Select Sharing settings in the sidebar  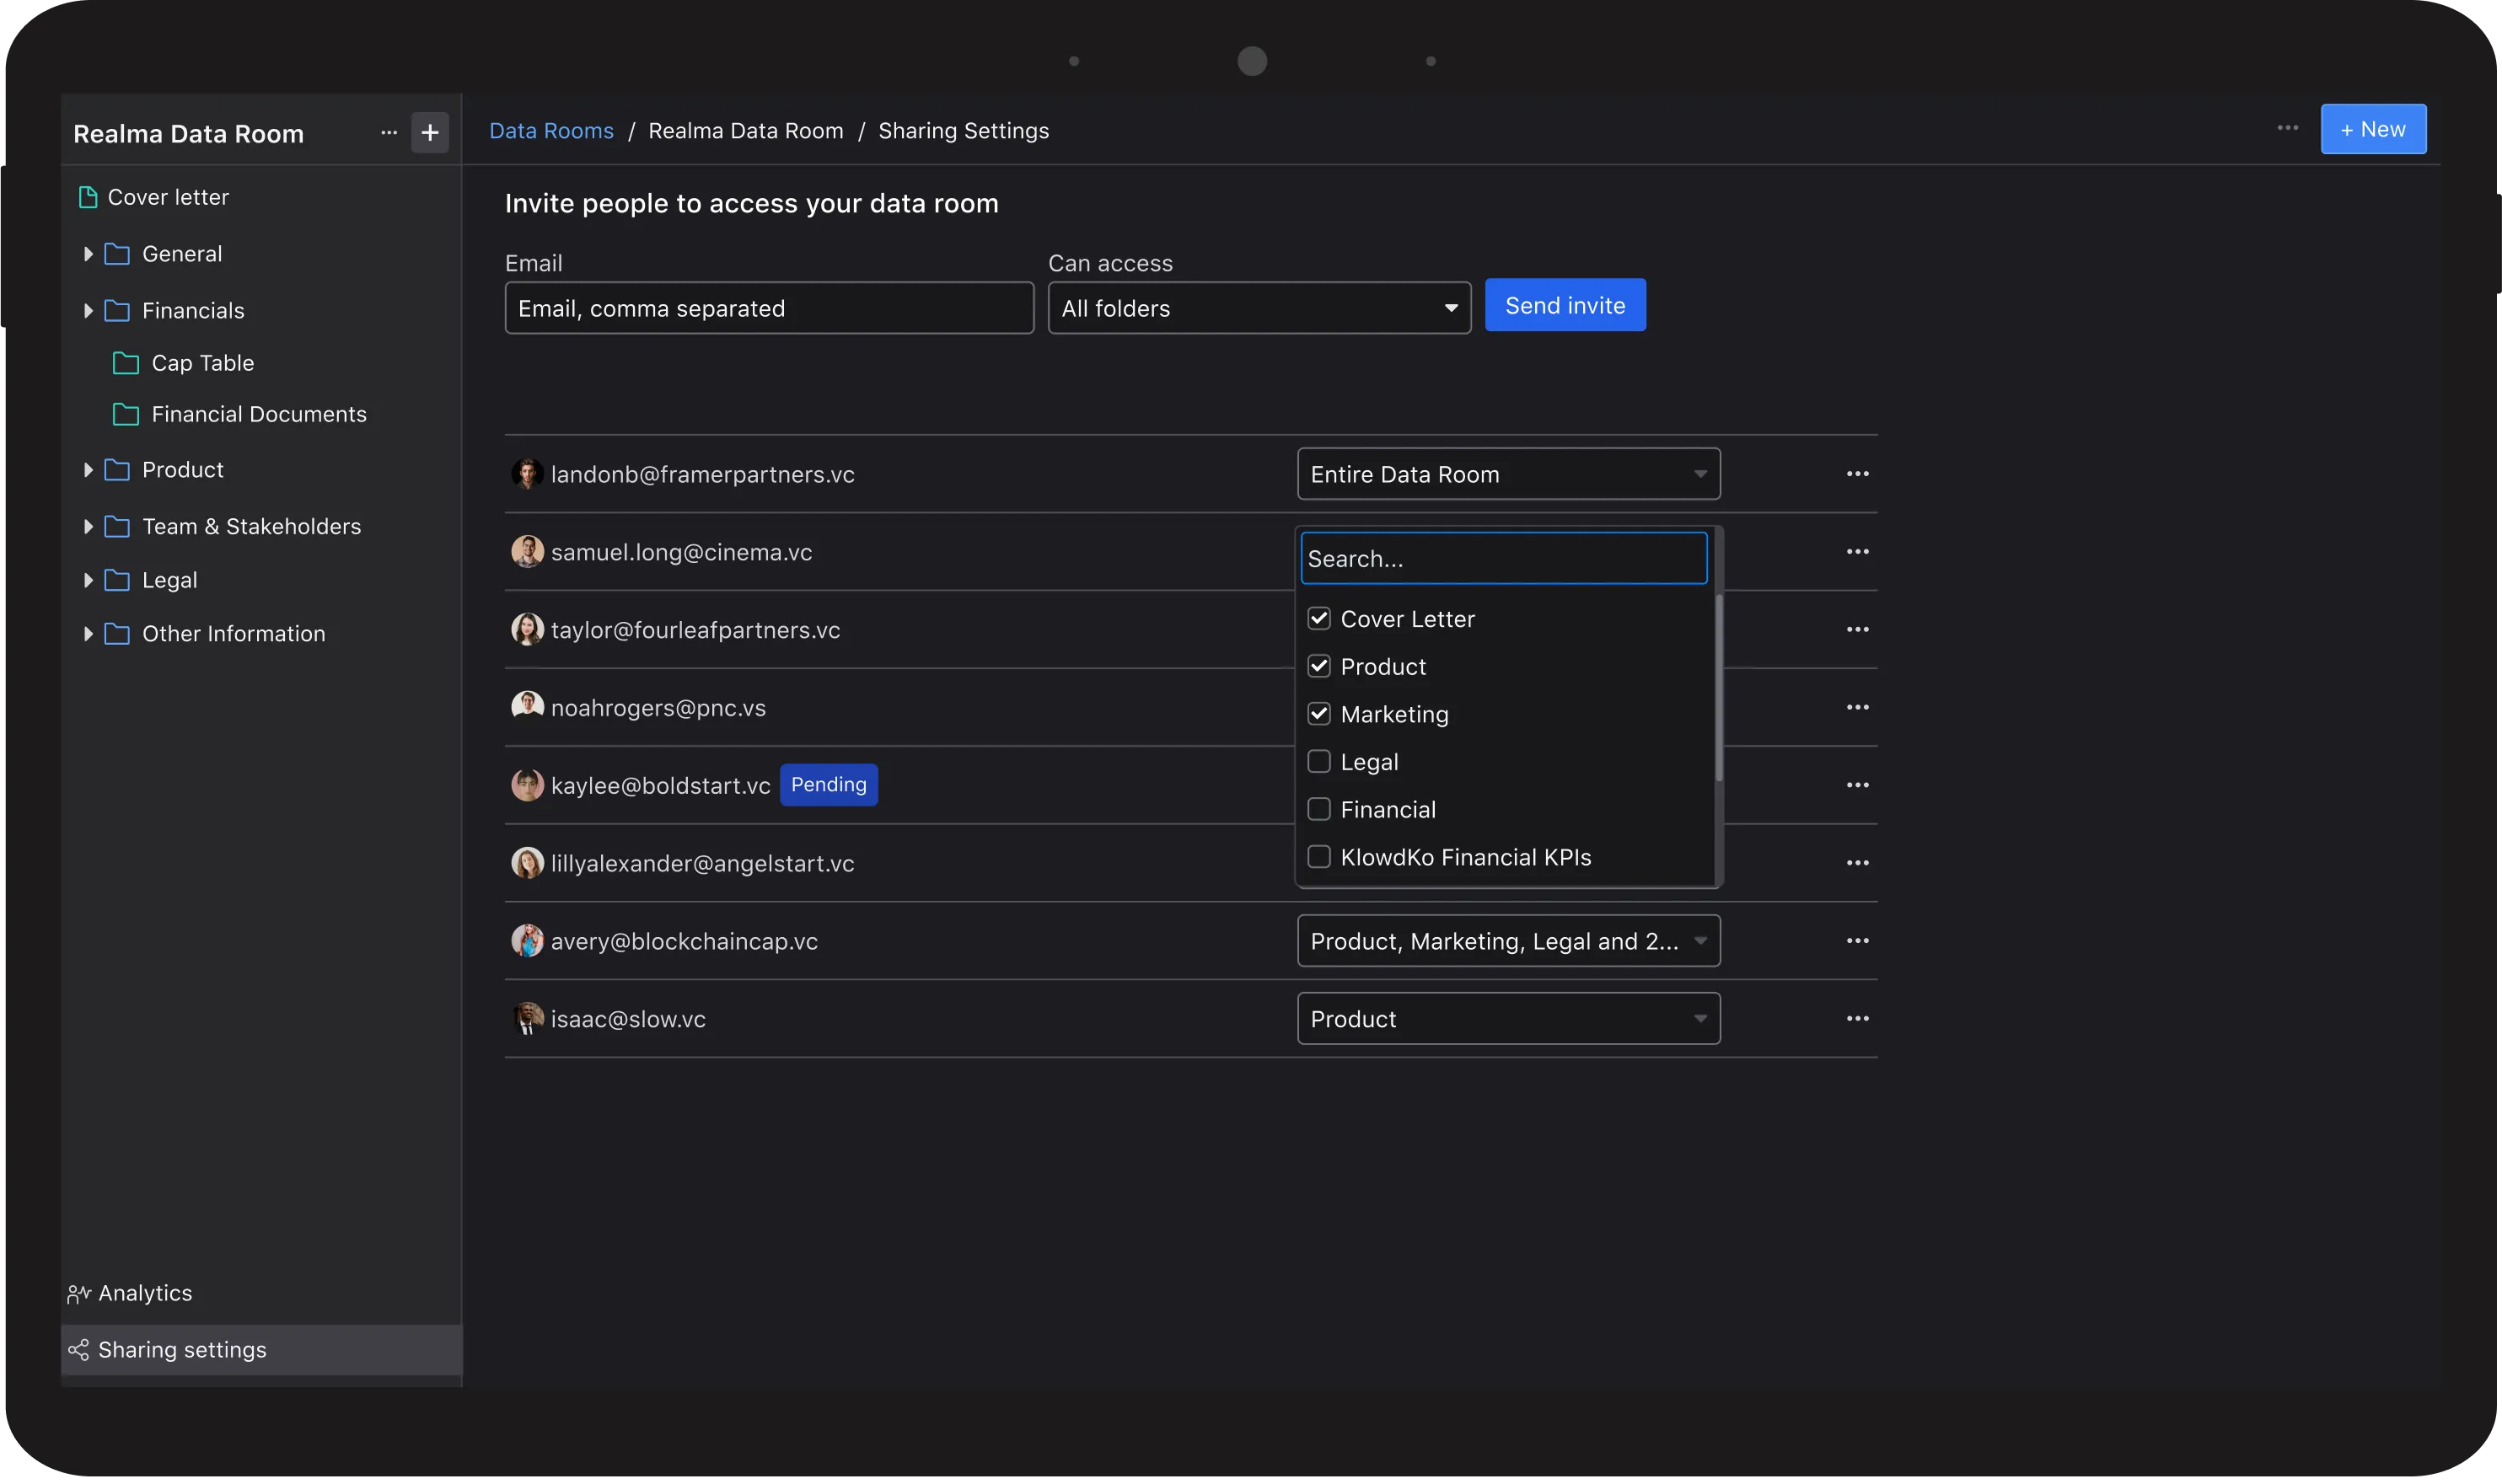(182, 1350)
